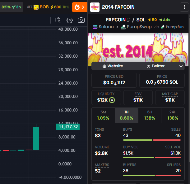Screen dimensions: 190x184
Task: Click the buyers versus sellers bar
Action: pos(152,175)
